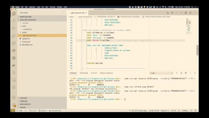Image resolution: width=209 pixels, height=118 pixels.
Task: Open the Selection menu
Action: tap(32, 7)
